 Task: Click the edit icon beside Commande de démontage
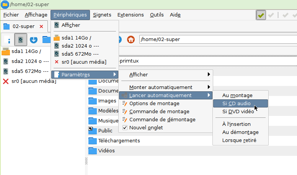(x=124, y=120)
